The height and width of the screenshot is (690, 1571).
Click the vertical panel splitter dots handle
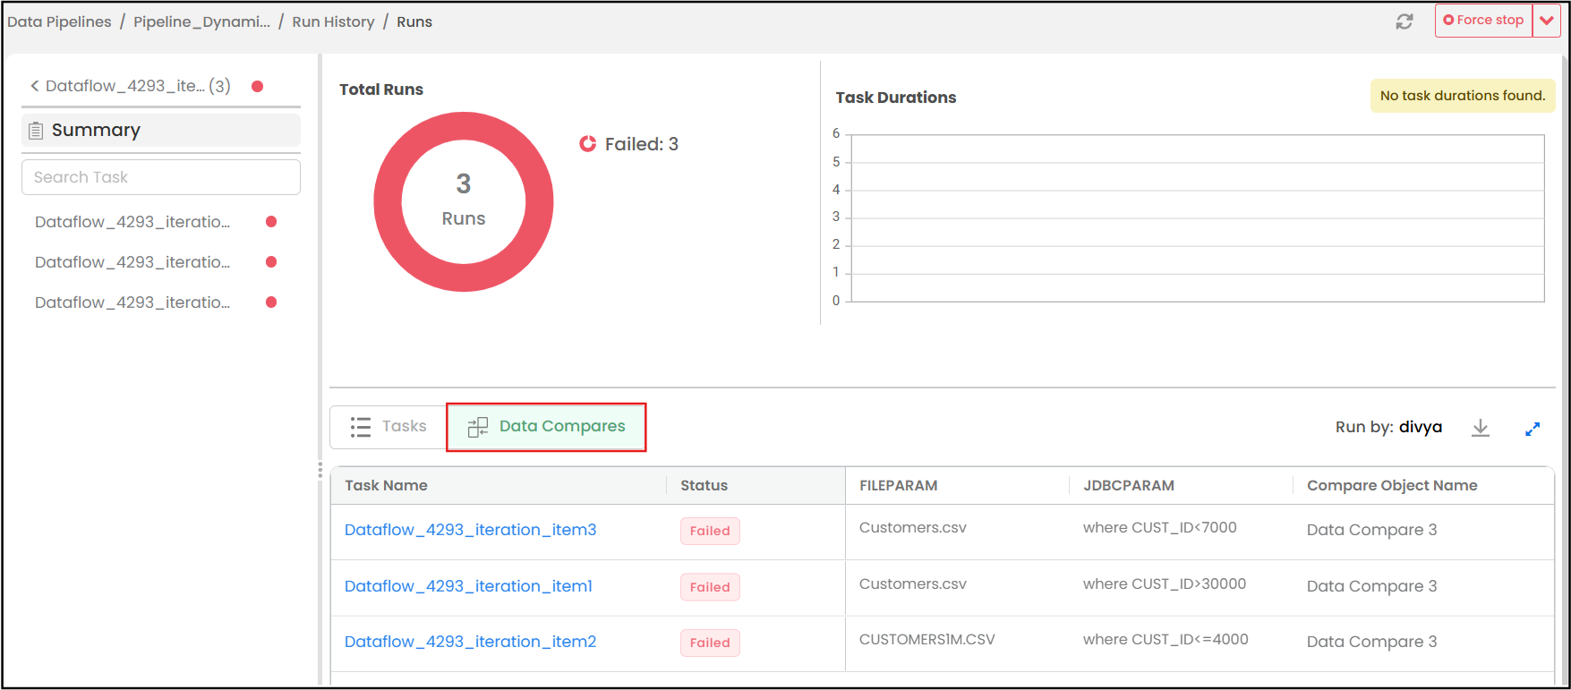coord(320,470)
